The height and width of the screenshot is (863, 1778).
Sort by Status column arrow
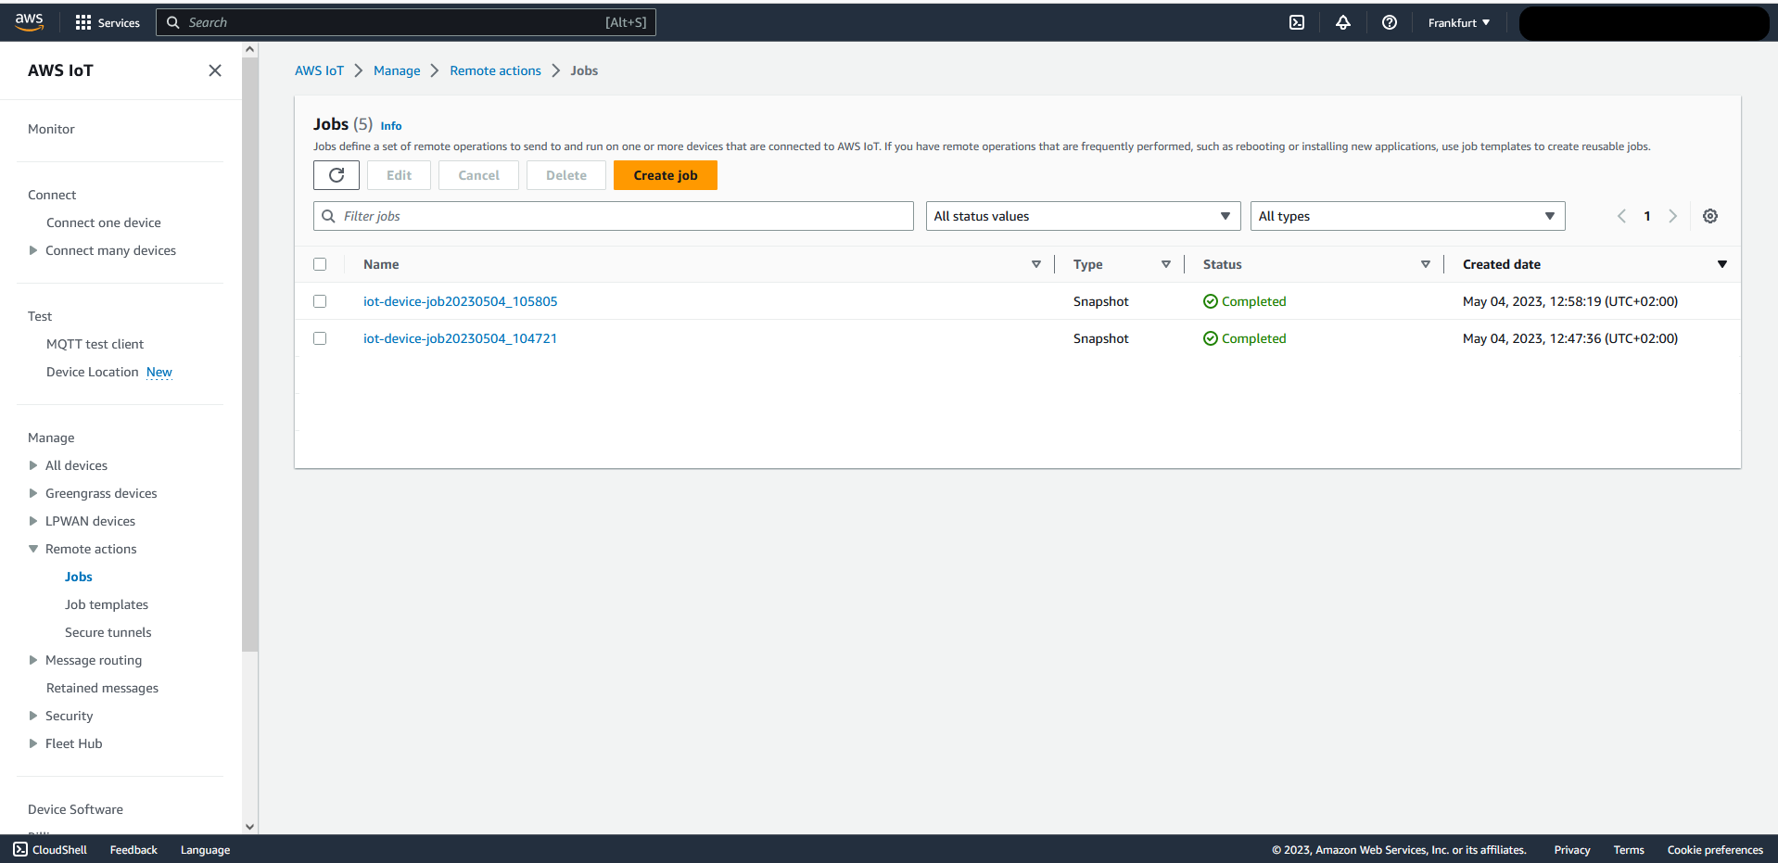[x=1426, y=264]
